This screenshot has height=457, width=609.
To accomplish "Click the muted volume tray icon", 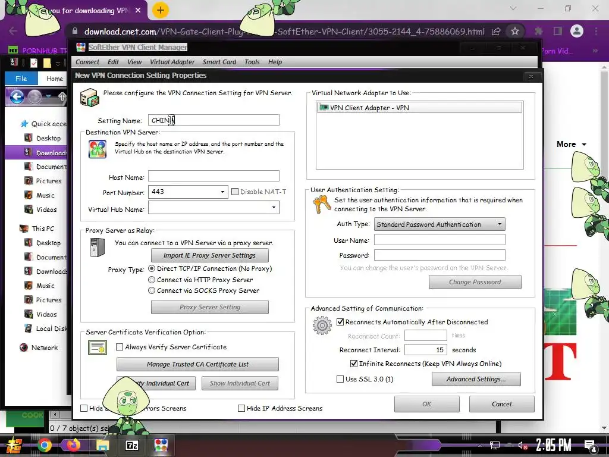I will (522, 445).
